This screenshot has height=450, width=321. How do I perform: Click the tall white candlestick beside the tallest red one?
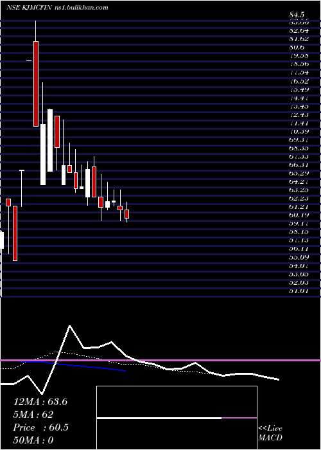tap(43, 154)
